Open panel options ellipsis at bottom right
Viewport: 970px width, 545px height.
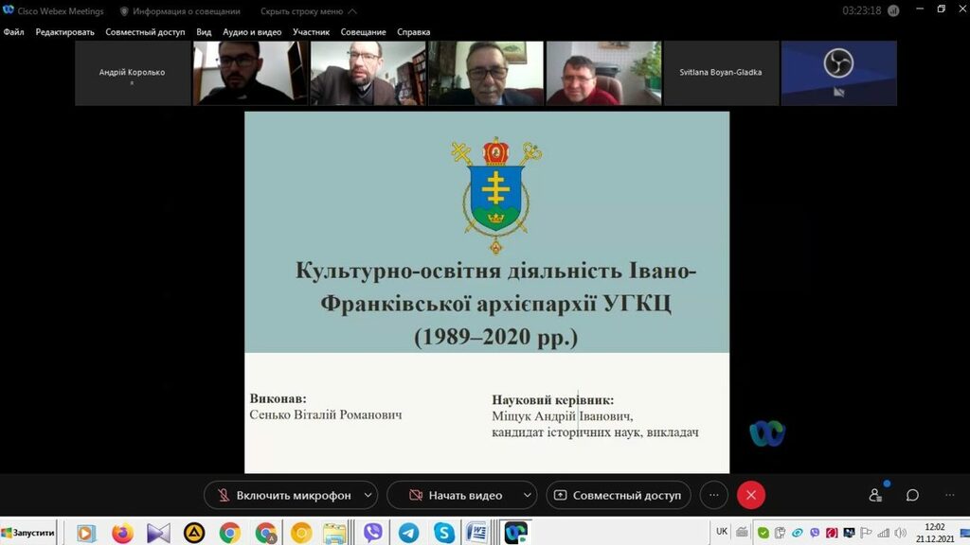[949, 495]
